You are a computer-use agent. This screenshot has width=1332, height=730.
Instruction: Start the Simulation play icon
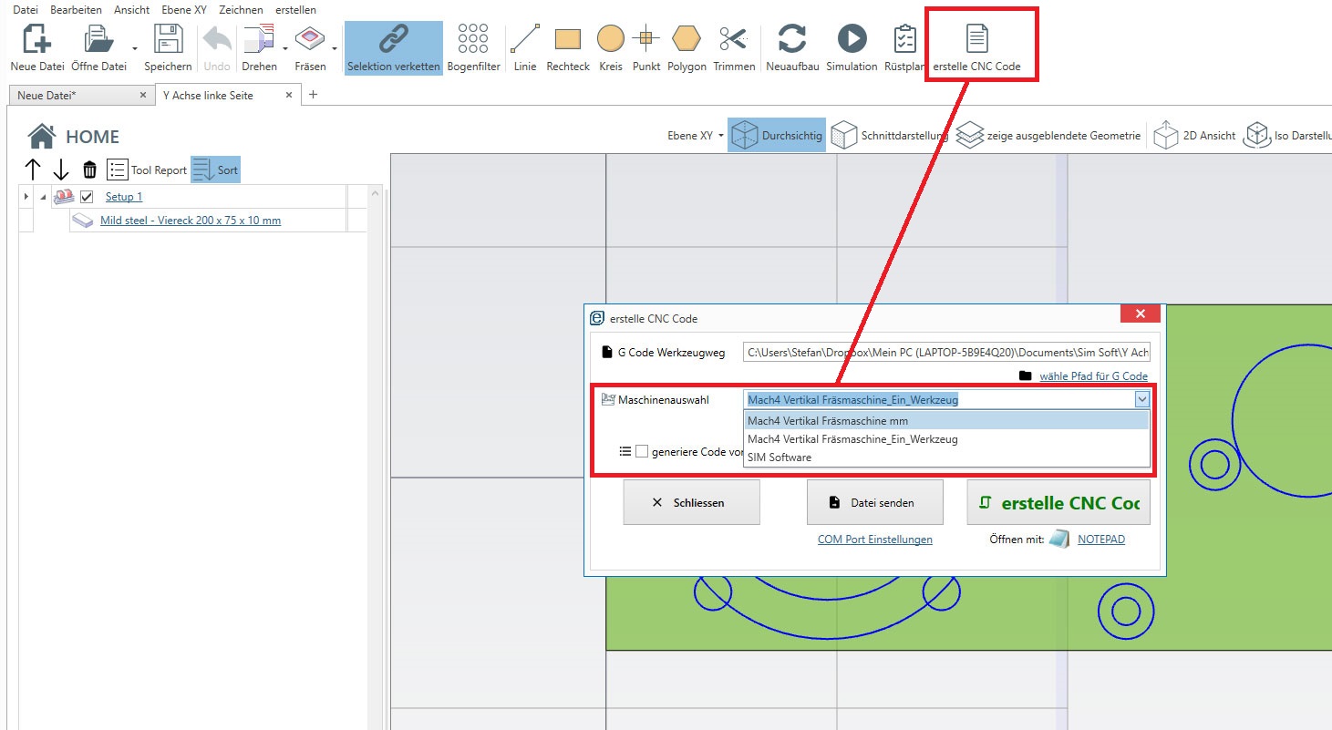point(852,40)
